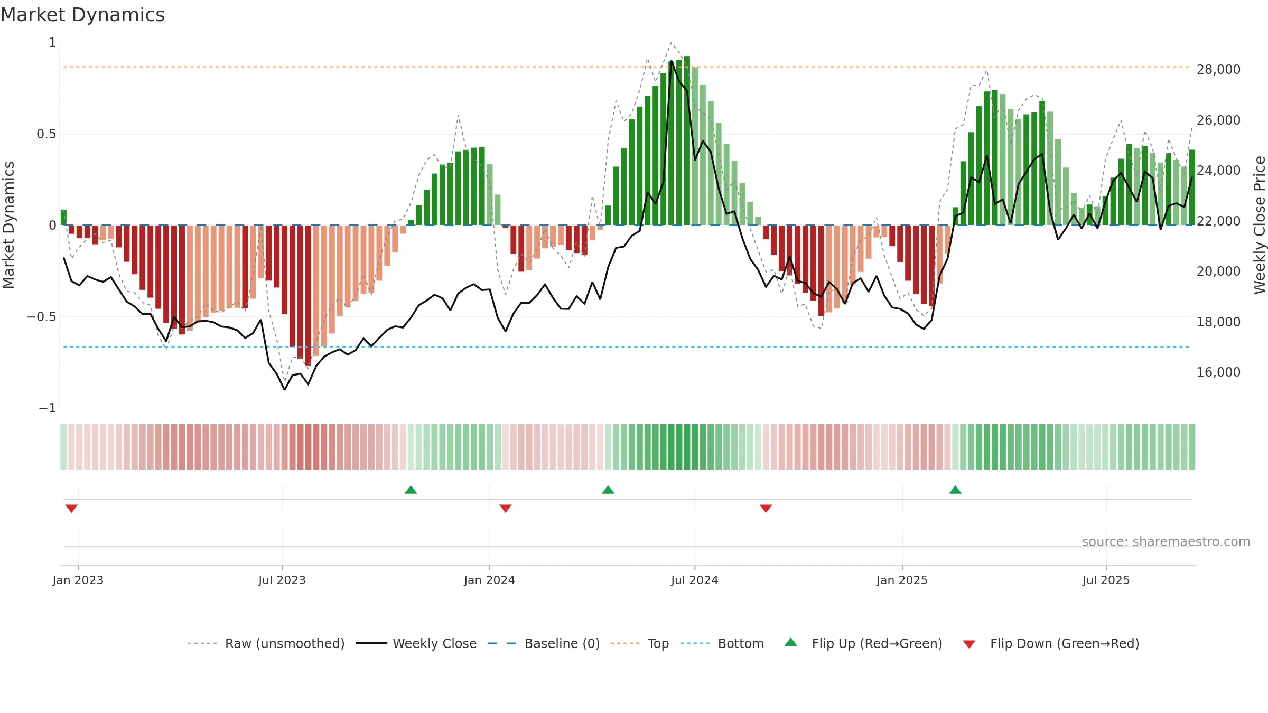Click the red Flip Down legend triangle icon

click(x=969, y=644)
